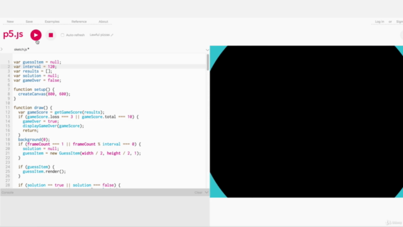Image resolution: width=403 pixels, height=227 pixels.
Task: Enable the Auto-refresh checkbox
Action: click(x=62, y=35)
